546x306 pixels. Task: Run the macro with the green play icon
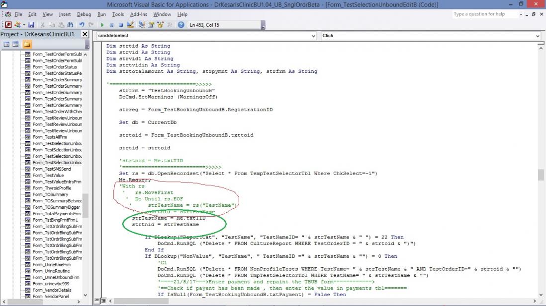click(102, 25)
